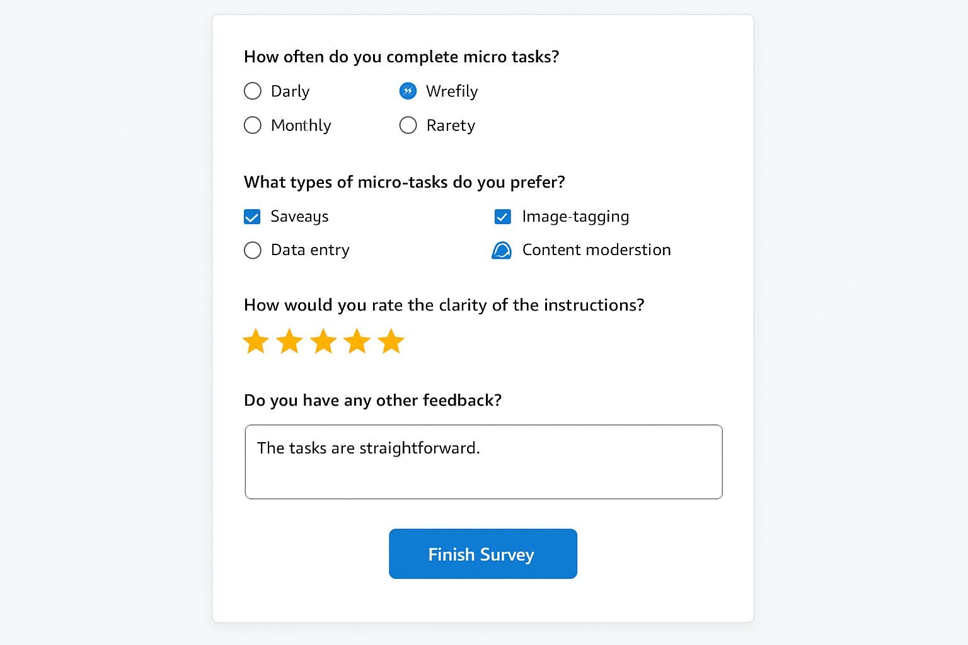Click the Finish Survey button
The width and height of the screenshot is (968, 645).
click(x=483, y=554)
